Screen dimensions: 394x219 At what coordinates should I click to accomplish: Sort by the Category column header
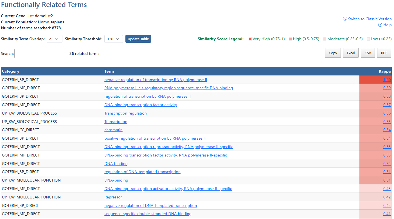click(x=11, y=71)
